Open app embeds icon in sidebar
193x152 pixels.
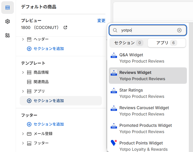pos(7,35)
